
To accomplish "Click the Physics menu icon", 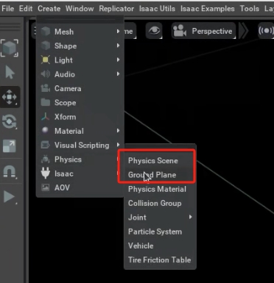I will coord(46,160).
